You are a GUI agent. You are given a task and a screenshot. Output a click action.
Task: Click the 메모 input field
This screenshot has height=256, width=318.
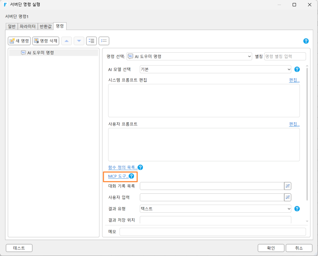[213, 232]
